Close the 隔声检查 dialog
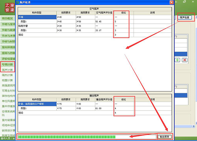 coord(172,3)
